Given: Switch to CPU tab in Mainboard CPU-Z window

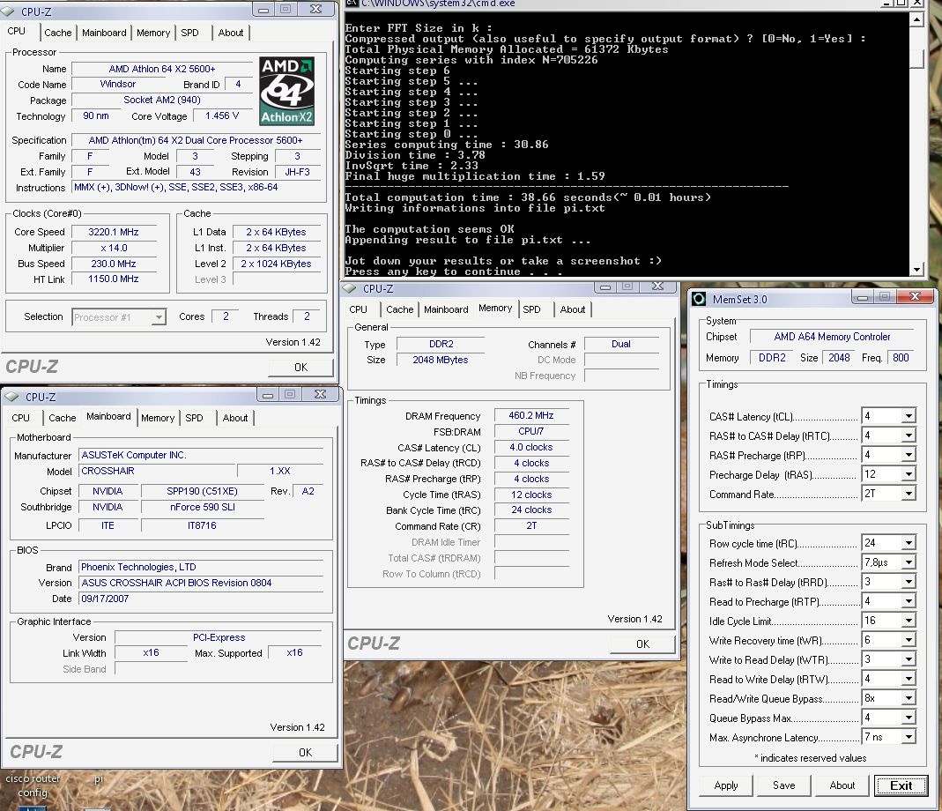Looking at the screenshot, I should (x=20, y=418).
